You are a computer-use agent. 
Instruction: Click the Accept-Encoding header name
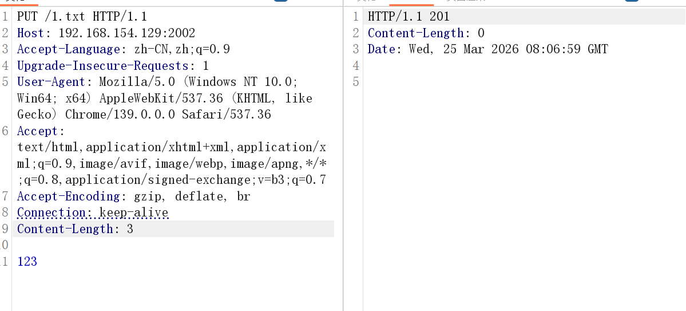(x=69, y=196)
